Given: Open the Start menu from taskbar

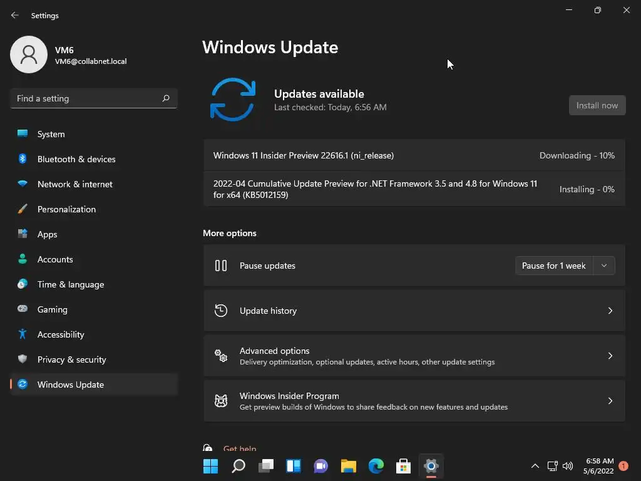Looking at the screenshot, I should [210, 466].
